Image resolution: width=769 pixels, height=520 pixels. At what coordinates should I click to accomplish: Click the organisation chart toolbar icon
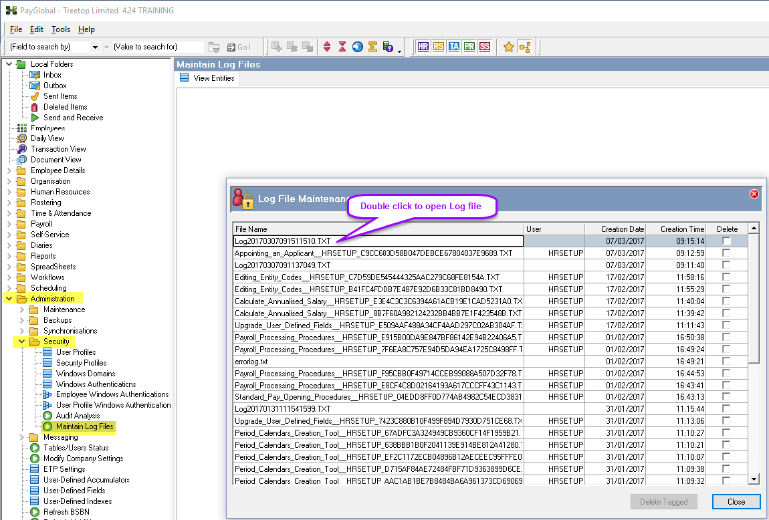pos(525,47)
